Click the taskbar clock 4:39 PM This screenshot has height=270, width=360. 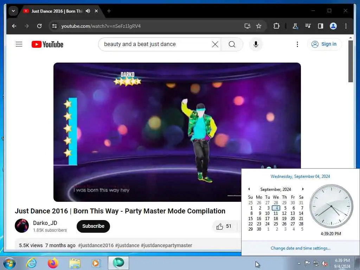coord(342,263)
